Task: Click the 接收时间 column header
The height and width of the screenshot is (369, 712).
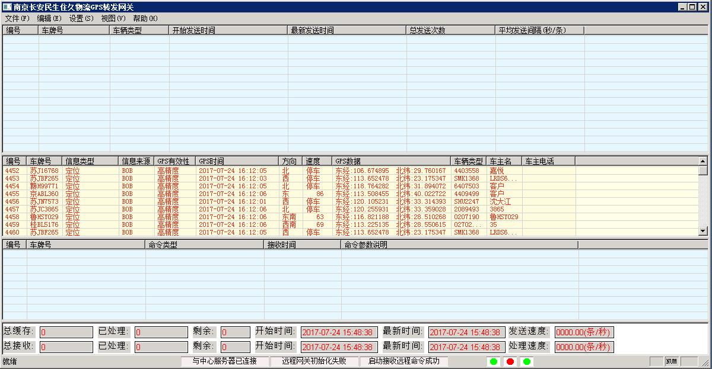Action: point(303,245)
